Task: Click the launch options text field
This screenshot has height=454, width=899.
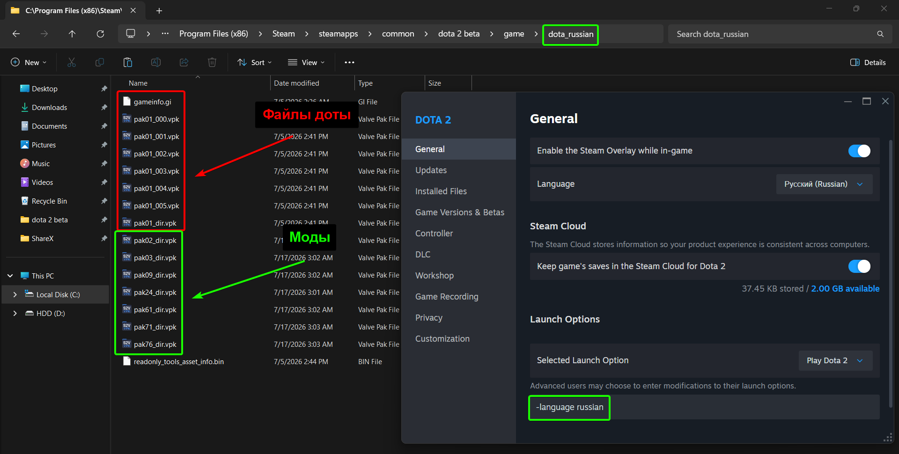Action: (705, 407)
